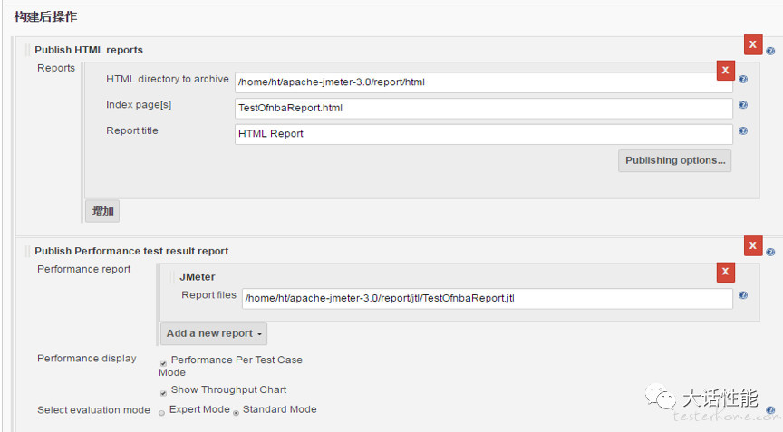Open help for JMeter Report files
The image size is (783, 432).
743,295
